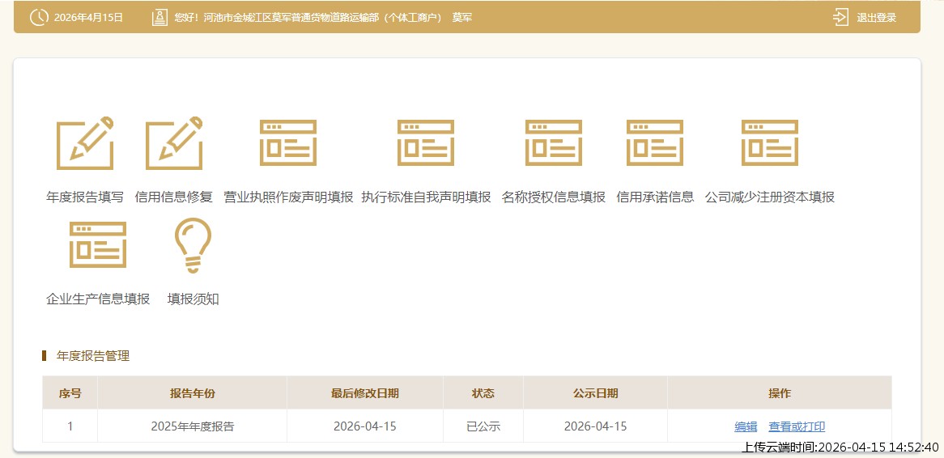Viewport: 944px width, 458px height.
Task: Open 查看或打印 for 2025年年度报告
Action: click(797, 426)
